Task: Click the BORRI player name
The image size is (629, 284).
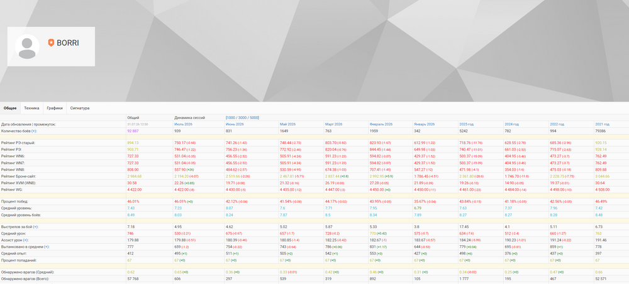Action: (x=68, y=43)
